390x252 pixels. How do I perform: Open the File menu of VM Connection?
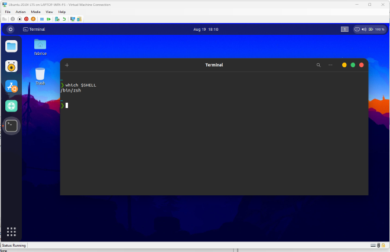(x=8, y=12)
